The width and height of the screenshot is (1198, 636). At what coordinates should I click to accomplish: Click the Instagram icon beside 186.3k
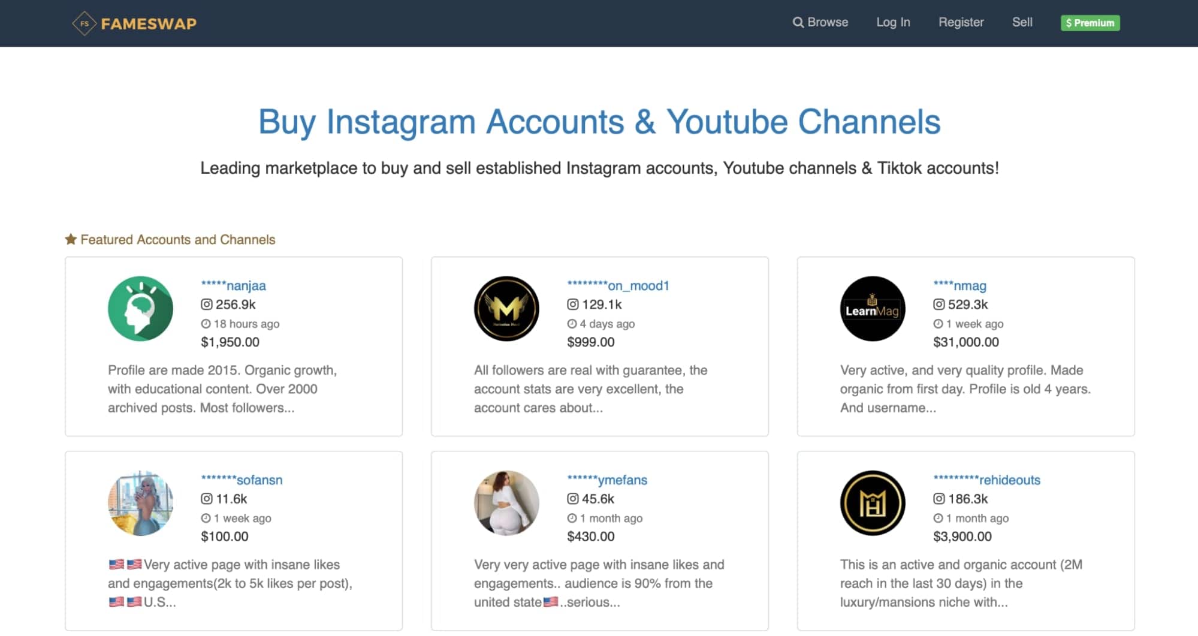(x=939, y=499)
